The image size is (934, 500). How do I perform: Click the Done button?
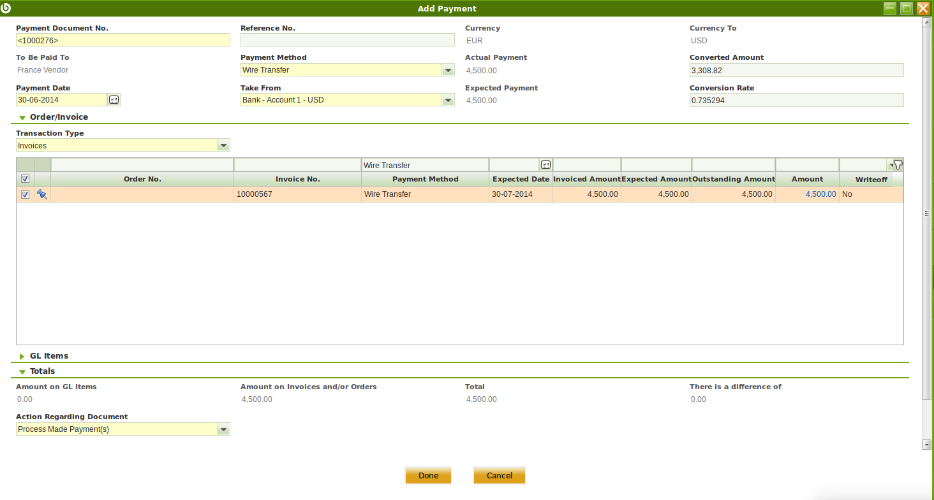pyautogui.click(x=428, y=476)
